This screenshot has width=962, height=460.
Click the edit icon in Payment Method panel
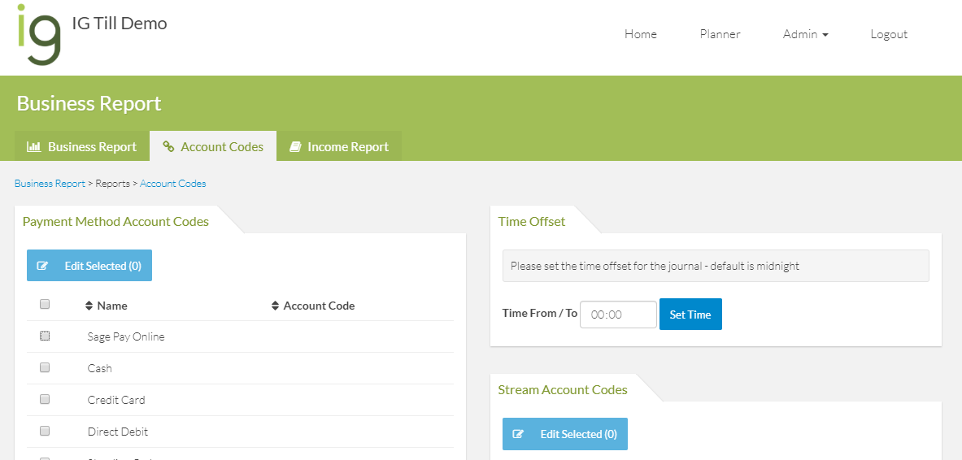43,266
